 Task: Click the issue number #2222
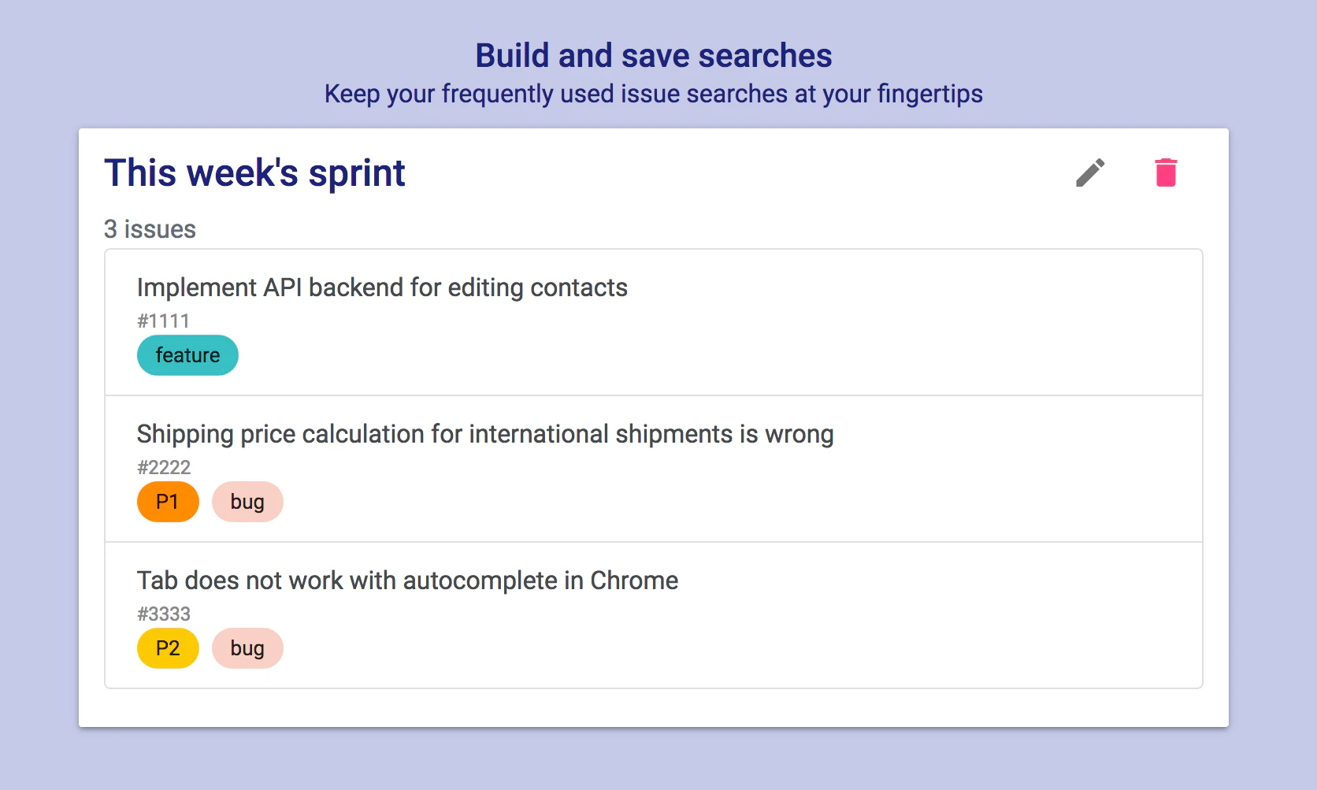pos(164,467)
